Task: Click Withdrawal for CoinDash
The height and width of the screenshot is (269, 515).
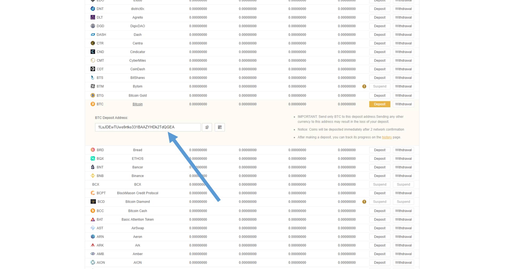Action: (404, 69)
